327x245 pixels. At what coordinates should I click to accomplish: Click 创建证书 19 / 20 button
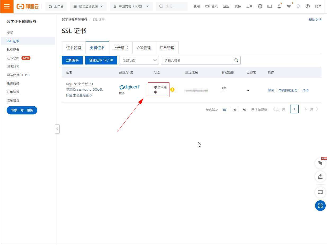101,60
